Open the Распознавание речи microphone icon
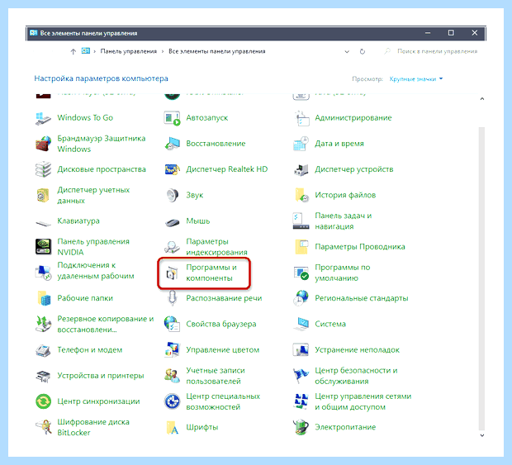 pyautogui.click(x=172, y=298)
